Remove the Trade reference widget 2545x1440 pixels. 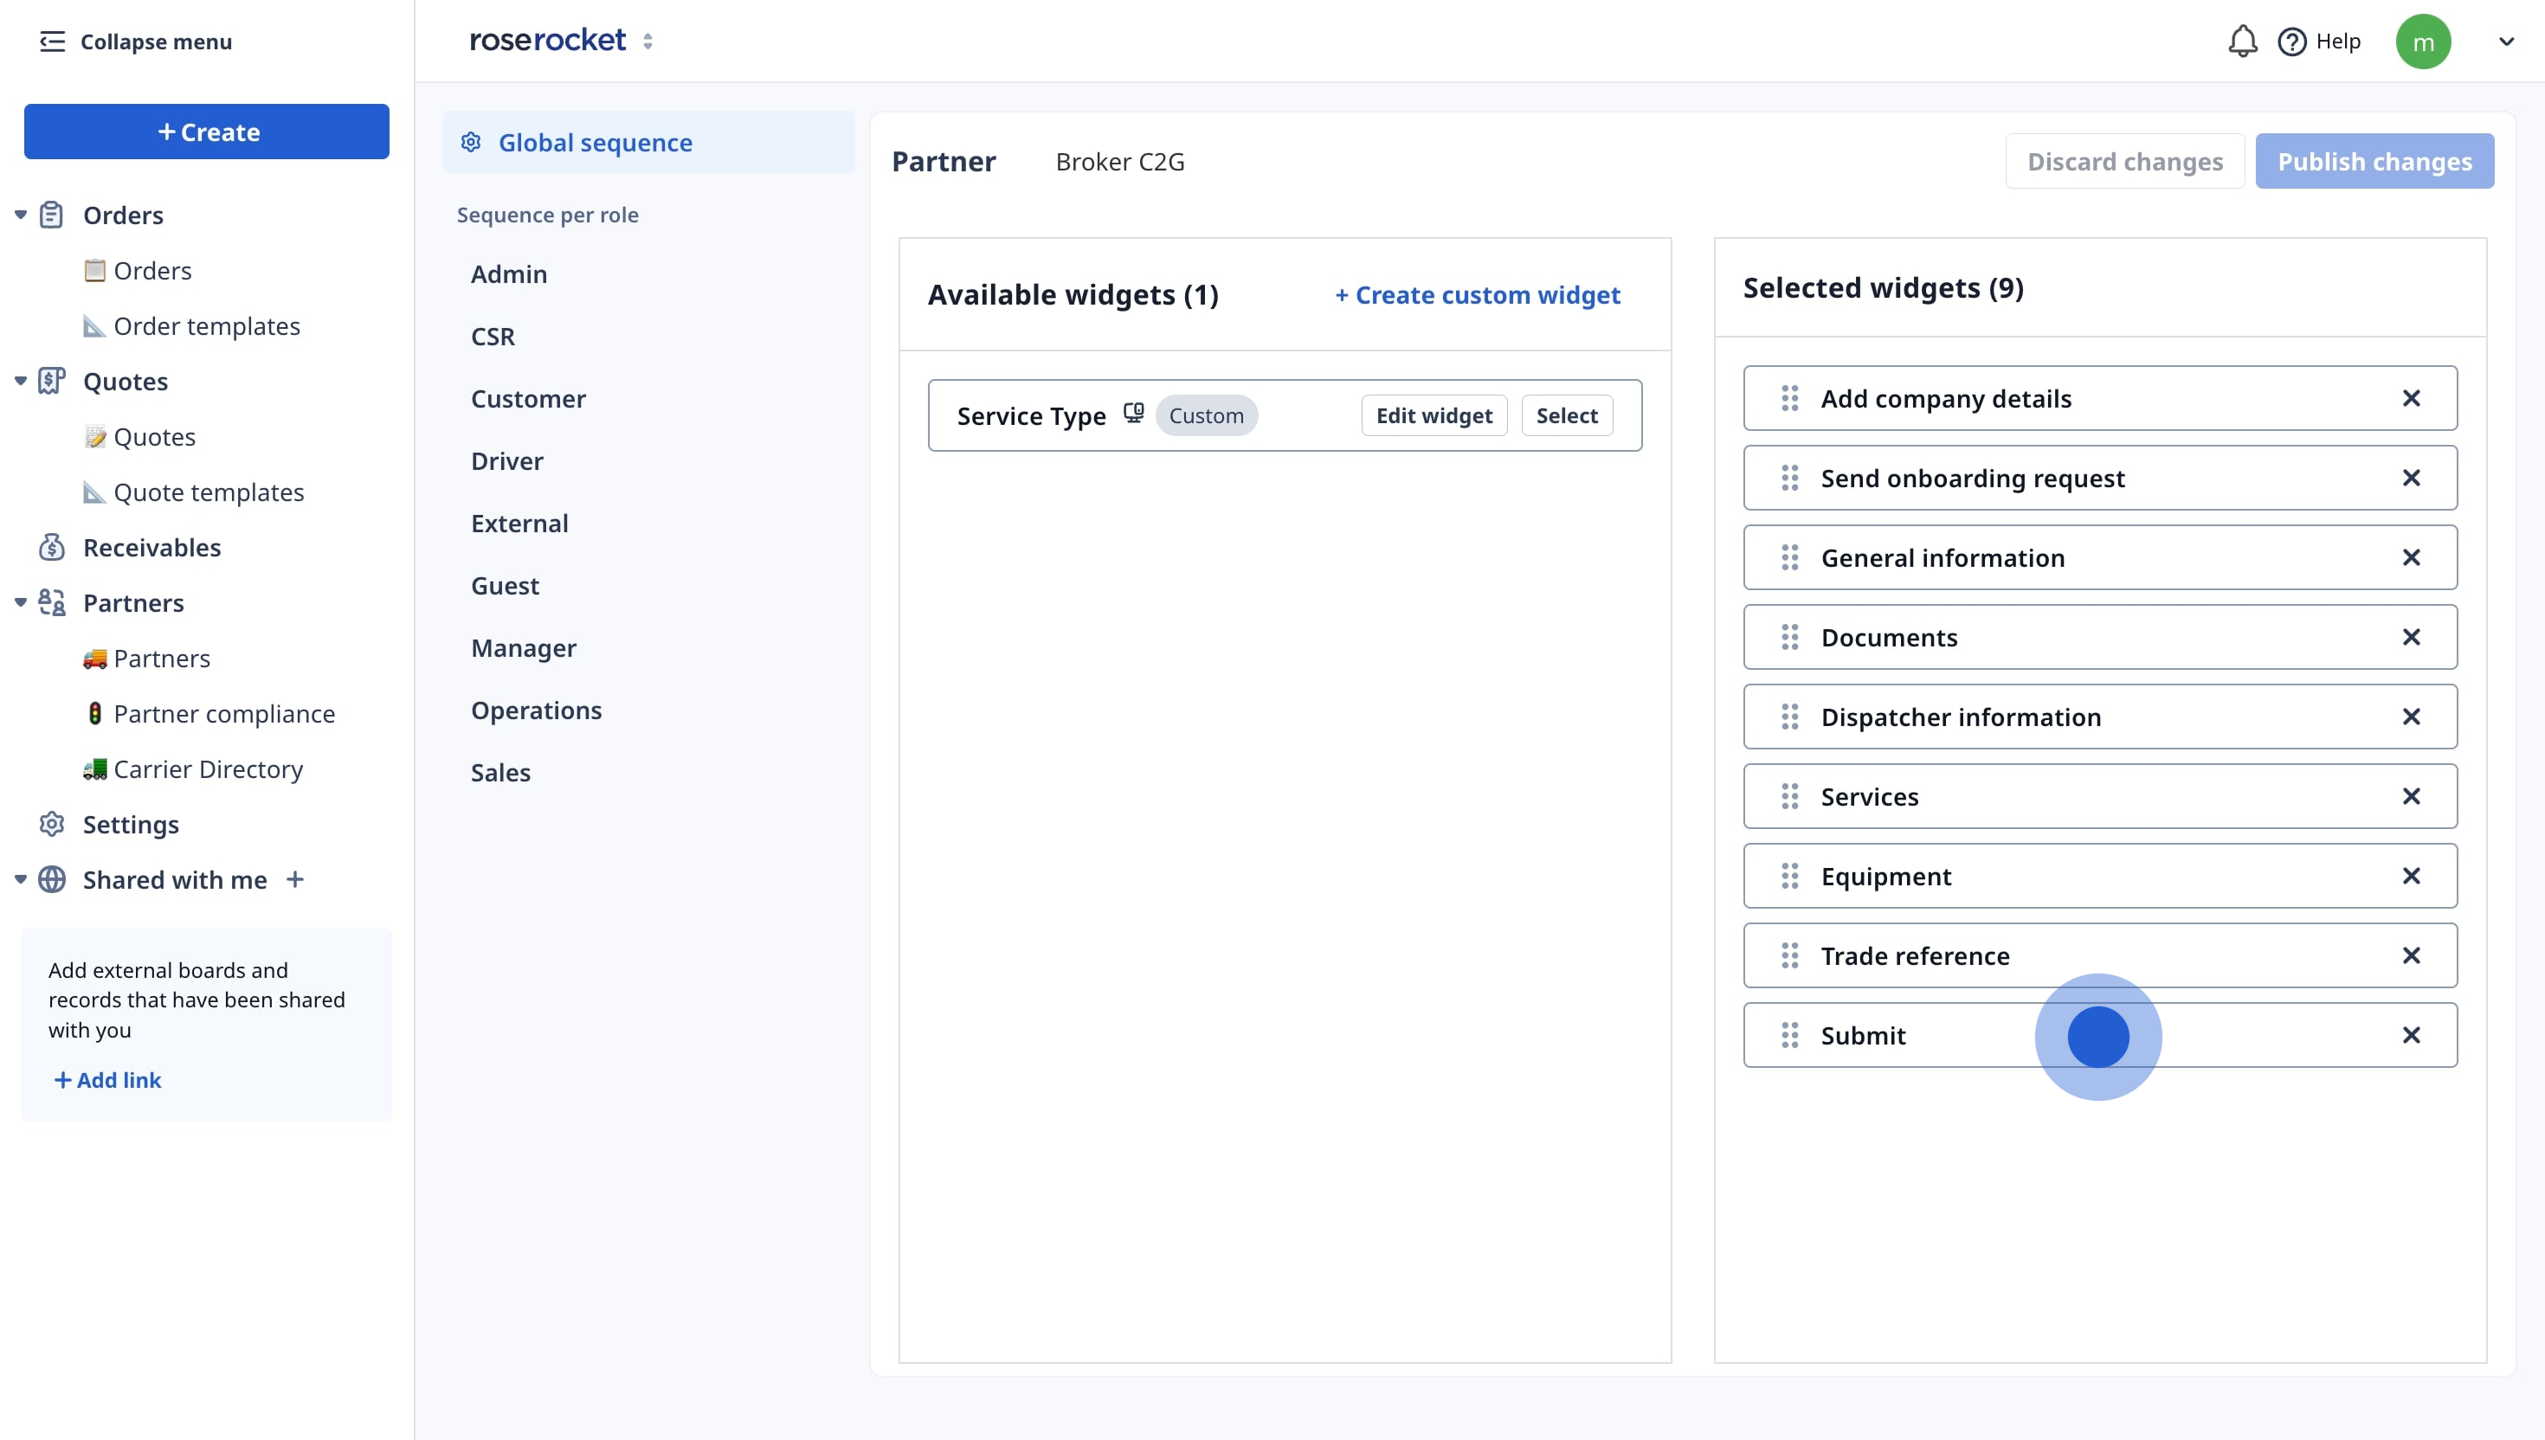coord(2411,955)
